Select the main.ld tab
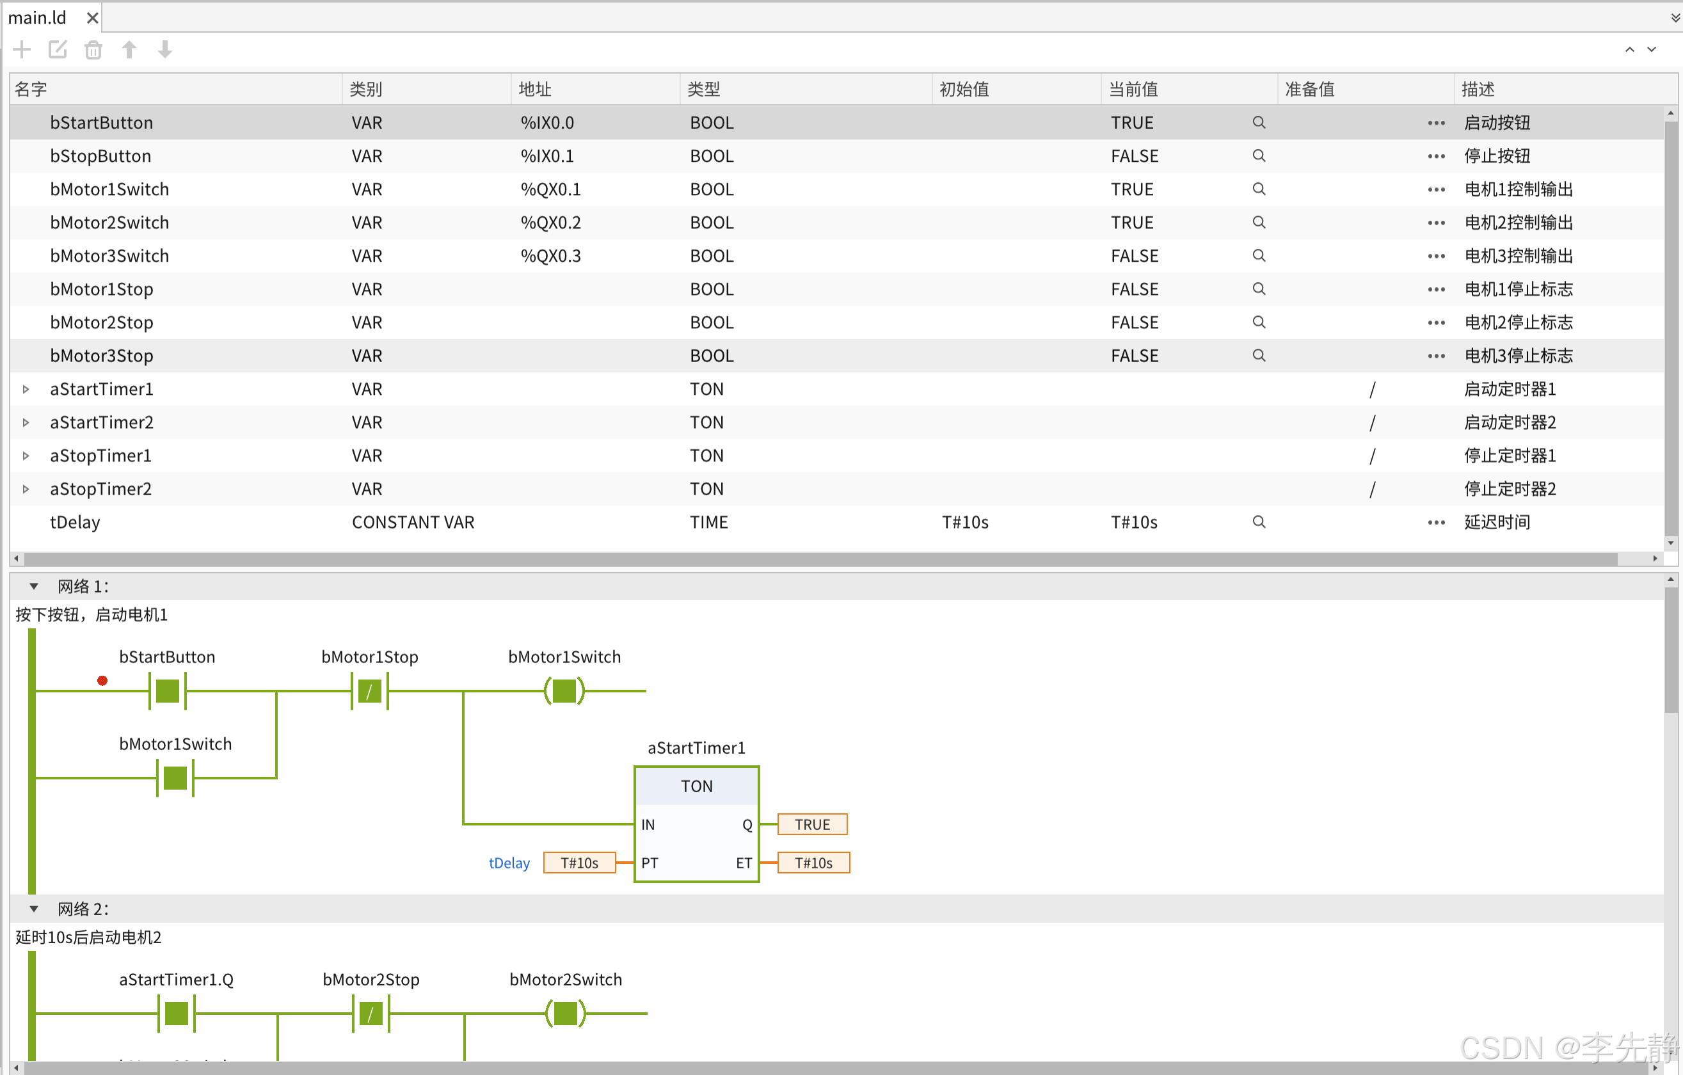Screen dimensions: 1683x1075 [38, 17]
